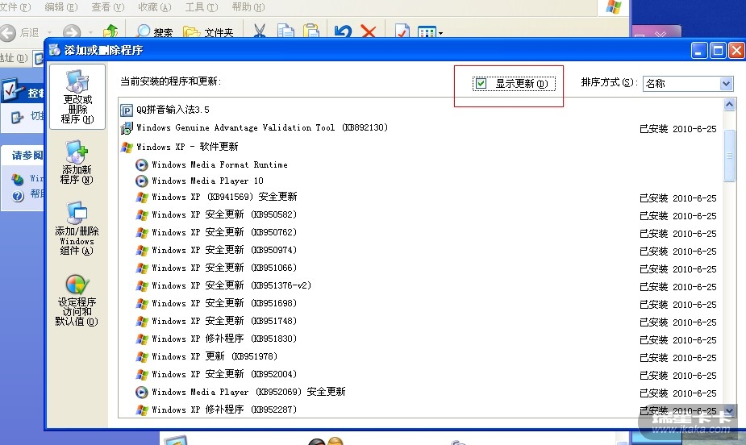Select QQ拼音输入法3.5 in the program list
746x445 pixels.
(x=420, y=110)
